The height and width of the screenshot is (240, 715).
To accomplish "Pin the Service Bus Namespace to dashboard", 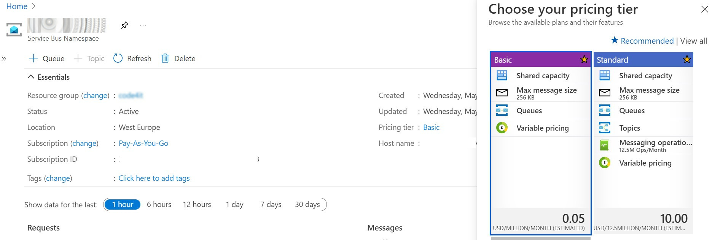I will click(124, 25).
